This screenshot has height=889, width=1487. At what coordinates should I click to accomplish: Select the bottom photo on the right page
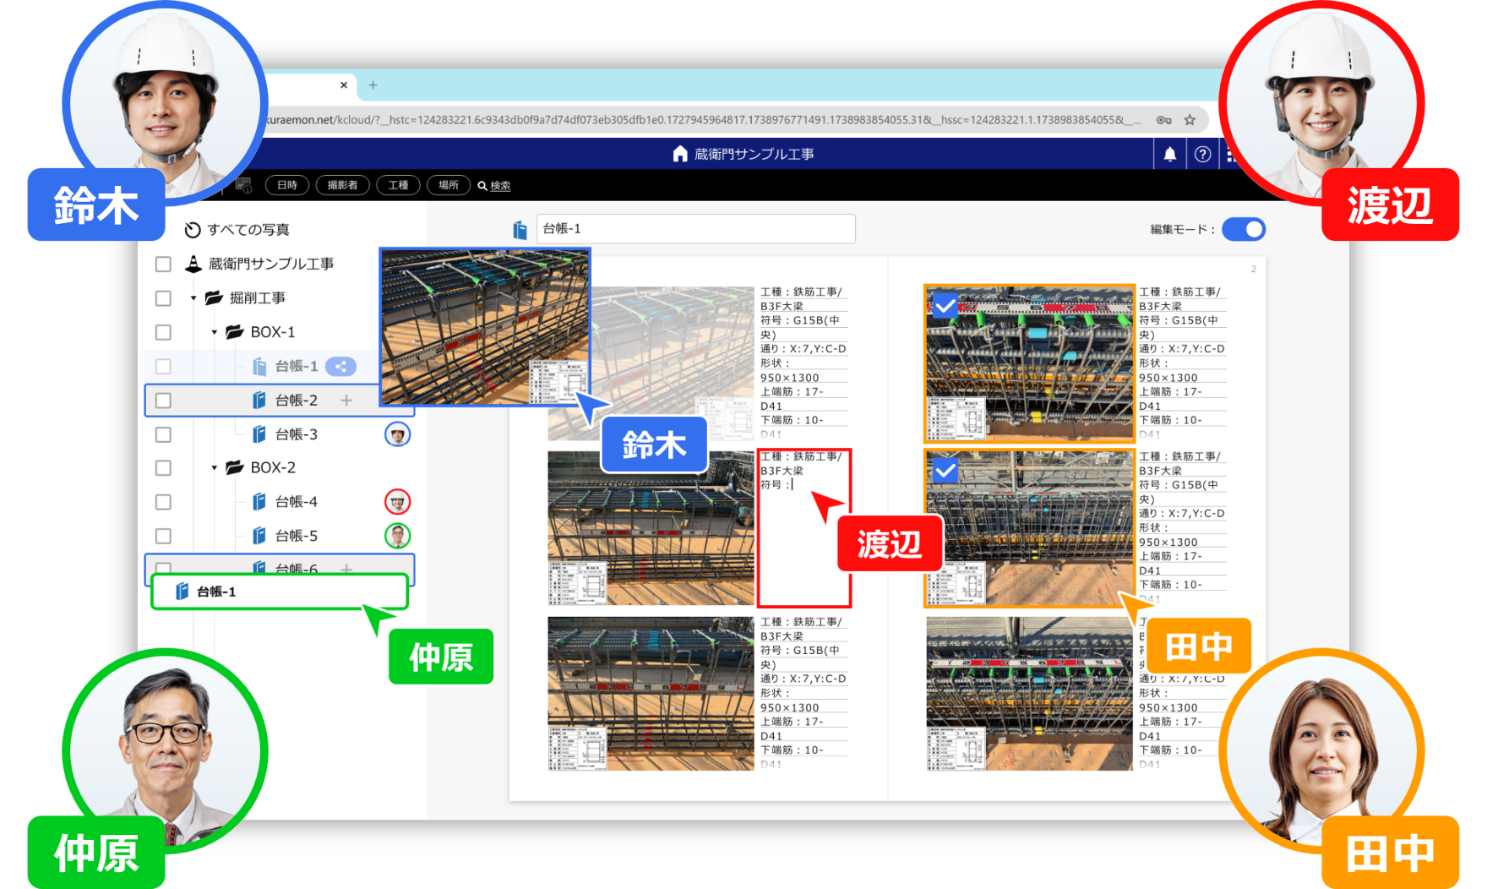click(1029, 693)
